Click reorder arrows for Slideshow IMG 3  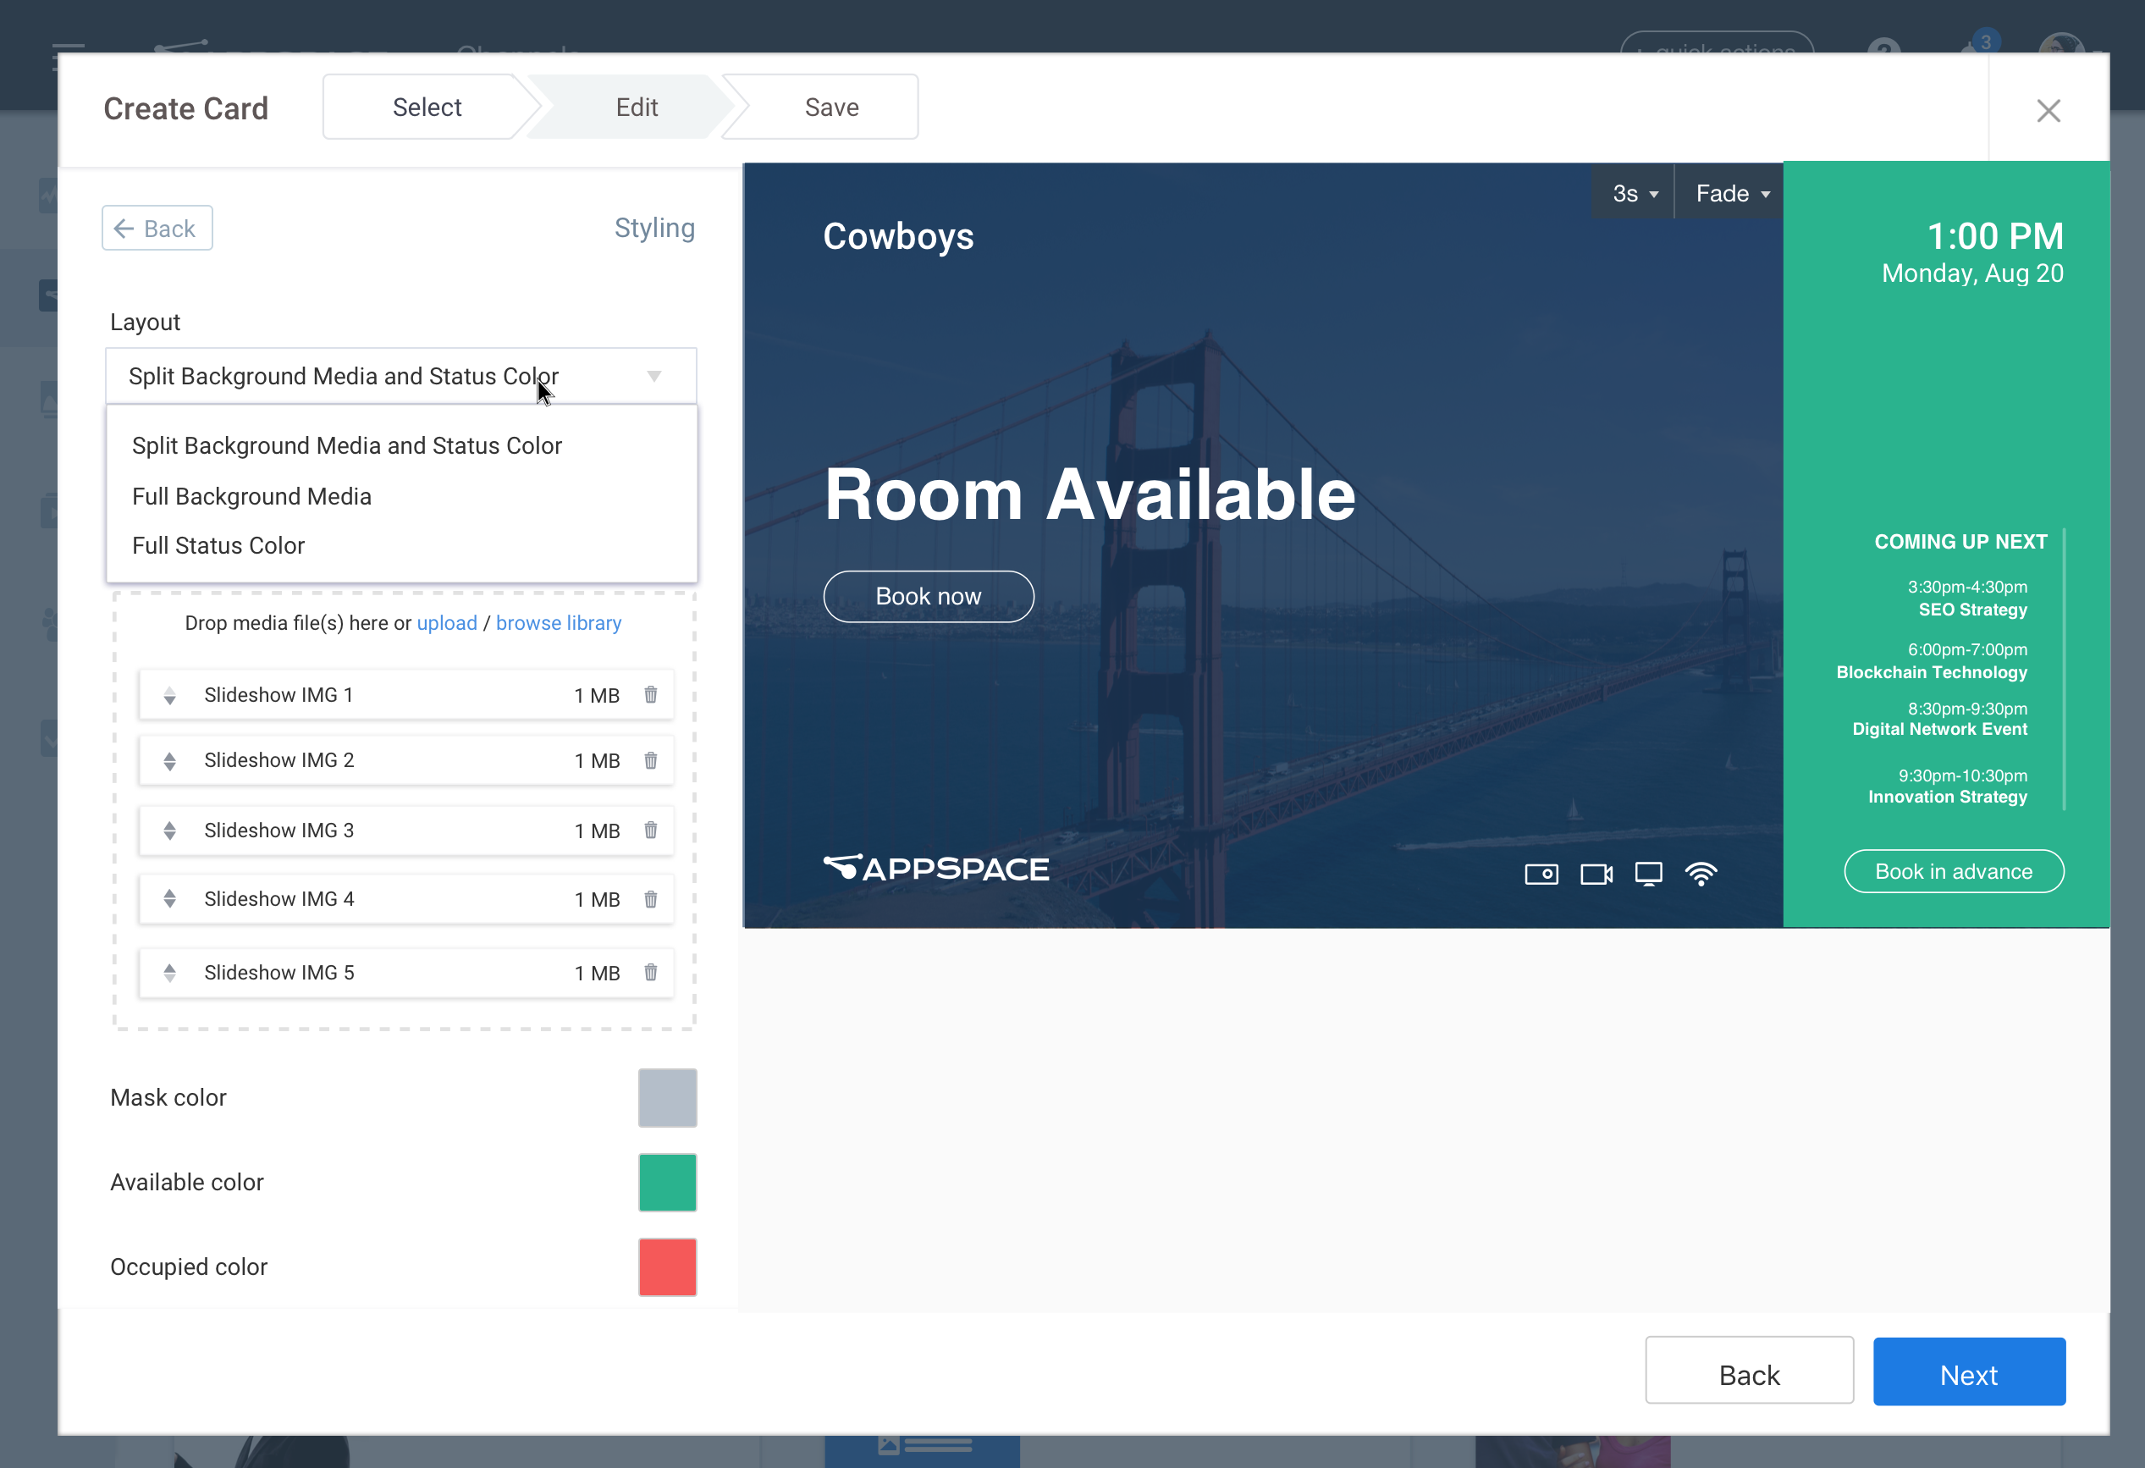point(170,830)
